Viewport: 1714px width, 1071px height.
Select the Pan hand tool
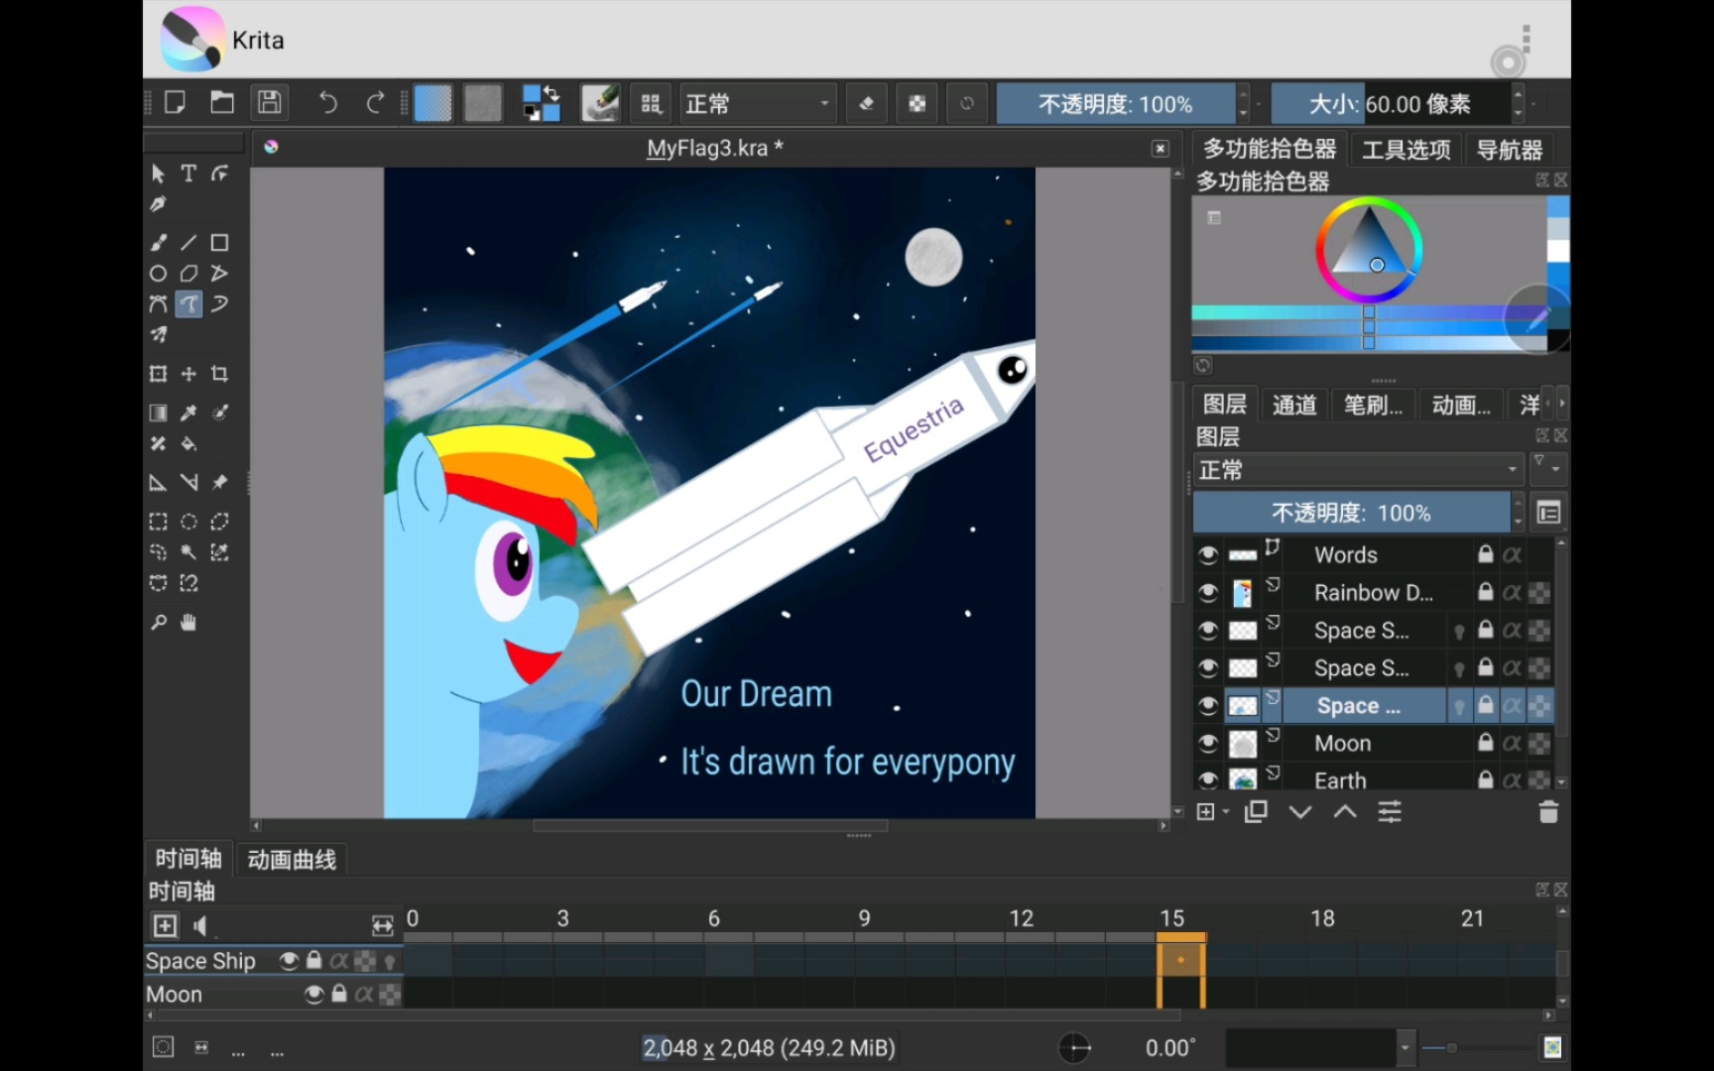pyautogui.click(x=188, y=623)
